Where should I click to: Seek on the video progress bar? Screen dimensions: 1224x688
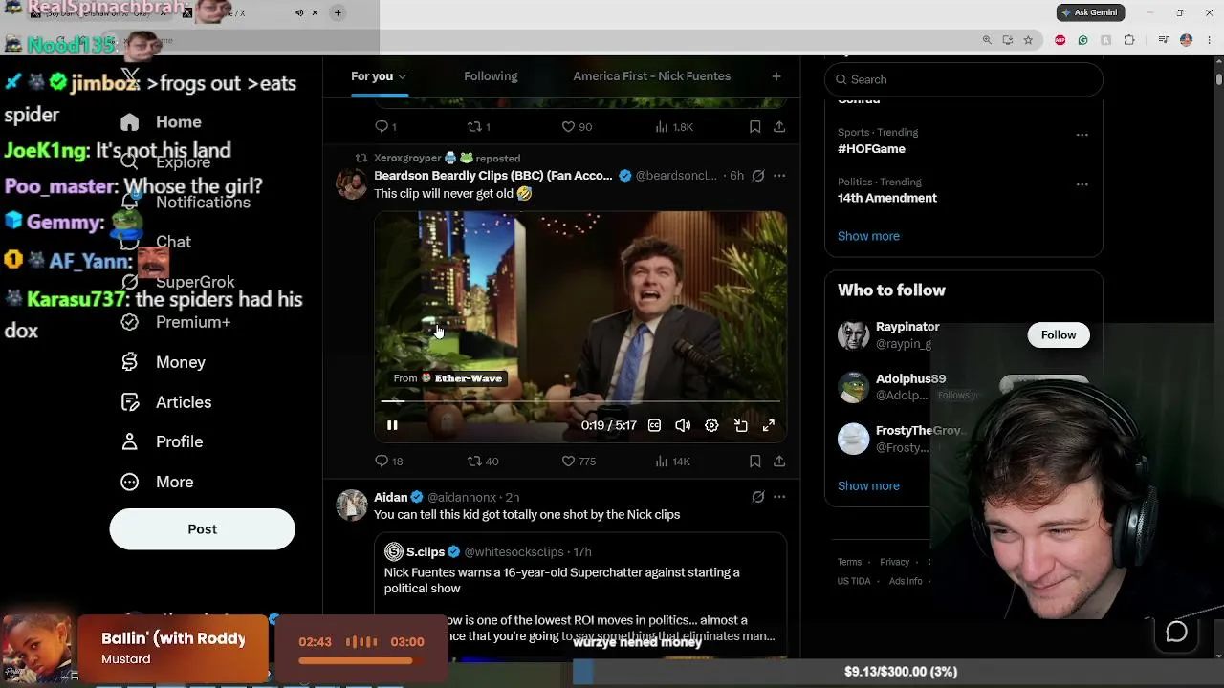click(580, 401)
